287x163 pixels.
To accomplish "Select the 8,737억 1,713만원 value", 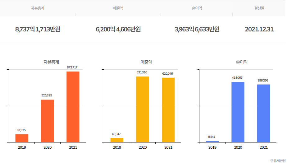I will pos(38,29).
